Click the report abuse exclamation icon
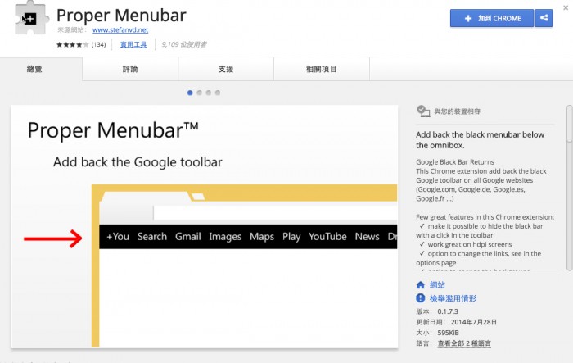573x363 pixels. click(x=421, y=298)
